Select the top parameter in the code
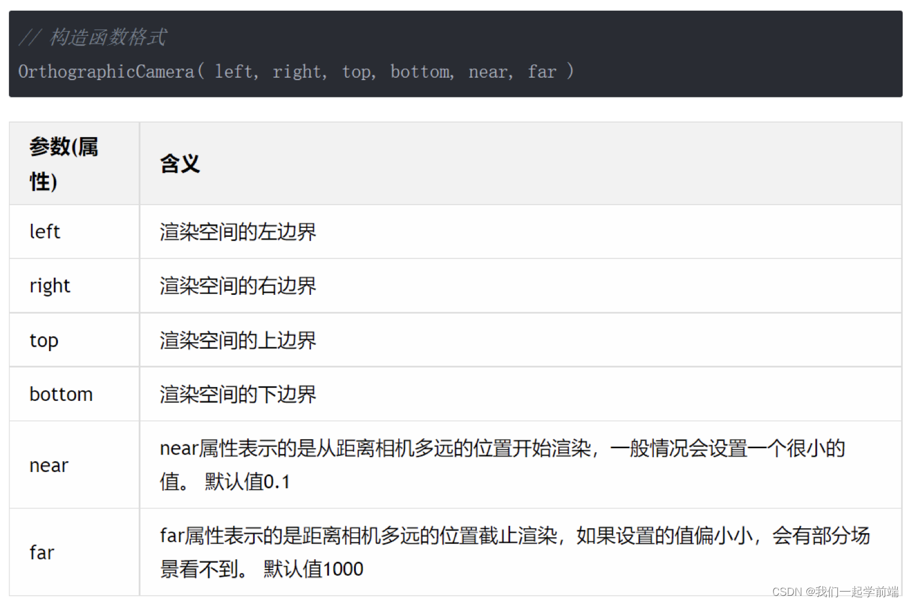 coord(356,72)
